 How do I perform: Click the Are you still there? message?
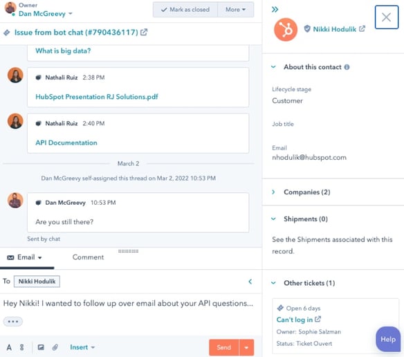coord(64,222)
